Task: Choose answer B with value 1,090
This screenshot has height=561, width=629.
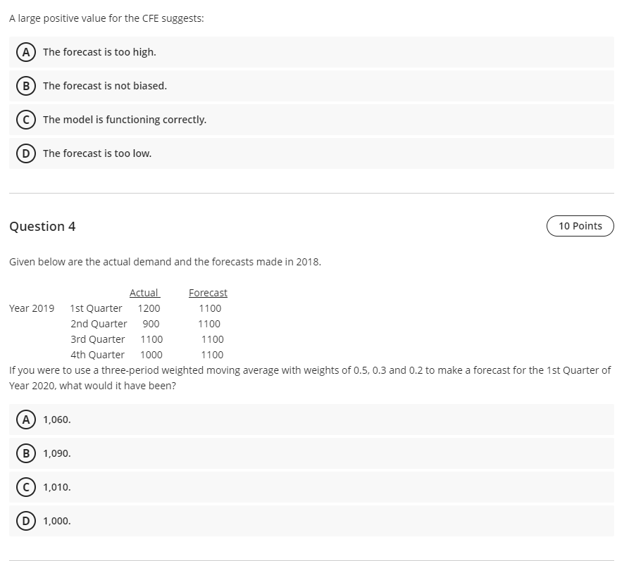Action: pyautogui.click(x=311, y=453)
